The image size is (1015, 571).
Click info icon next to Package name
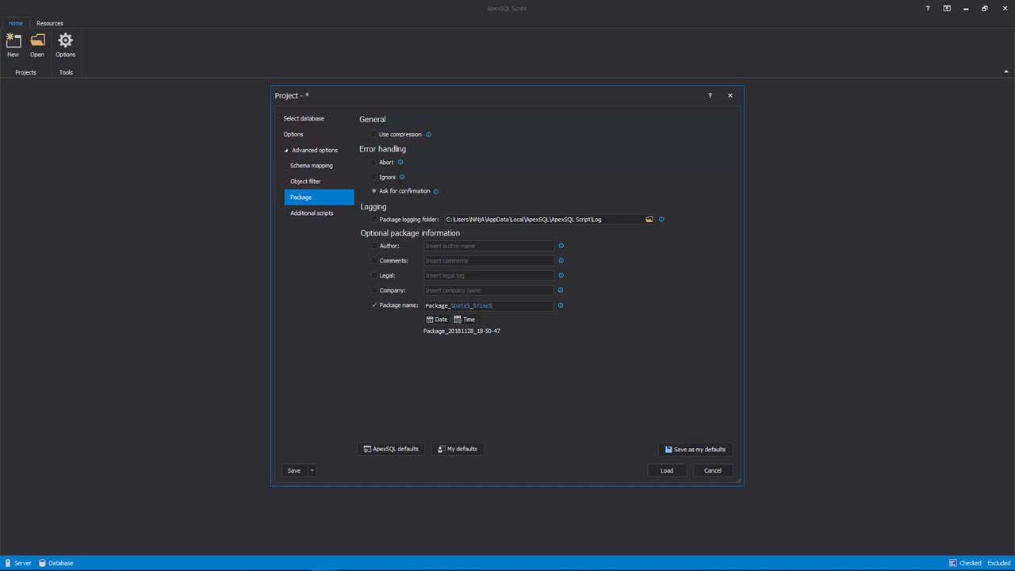561,305
